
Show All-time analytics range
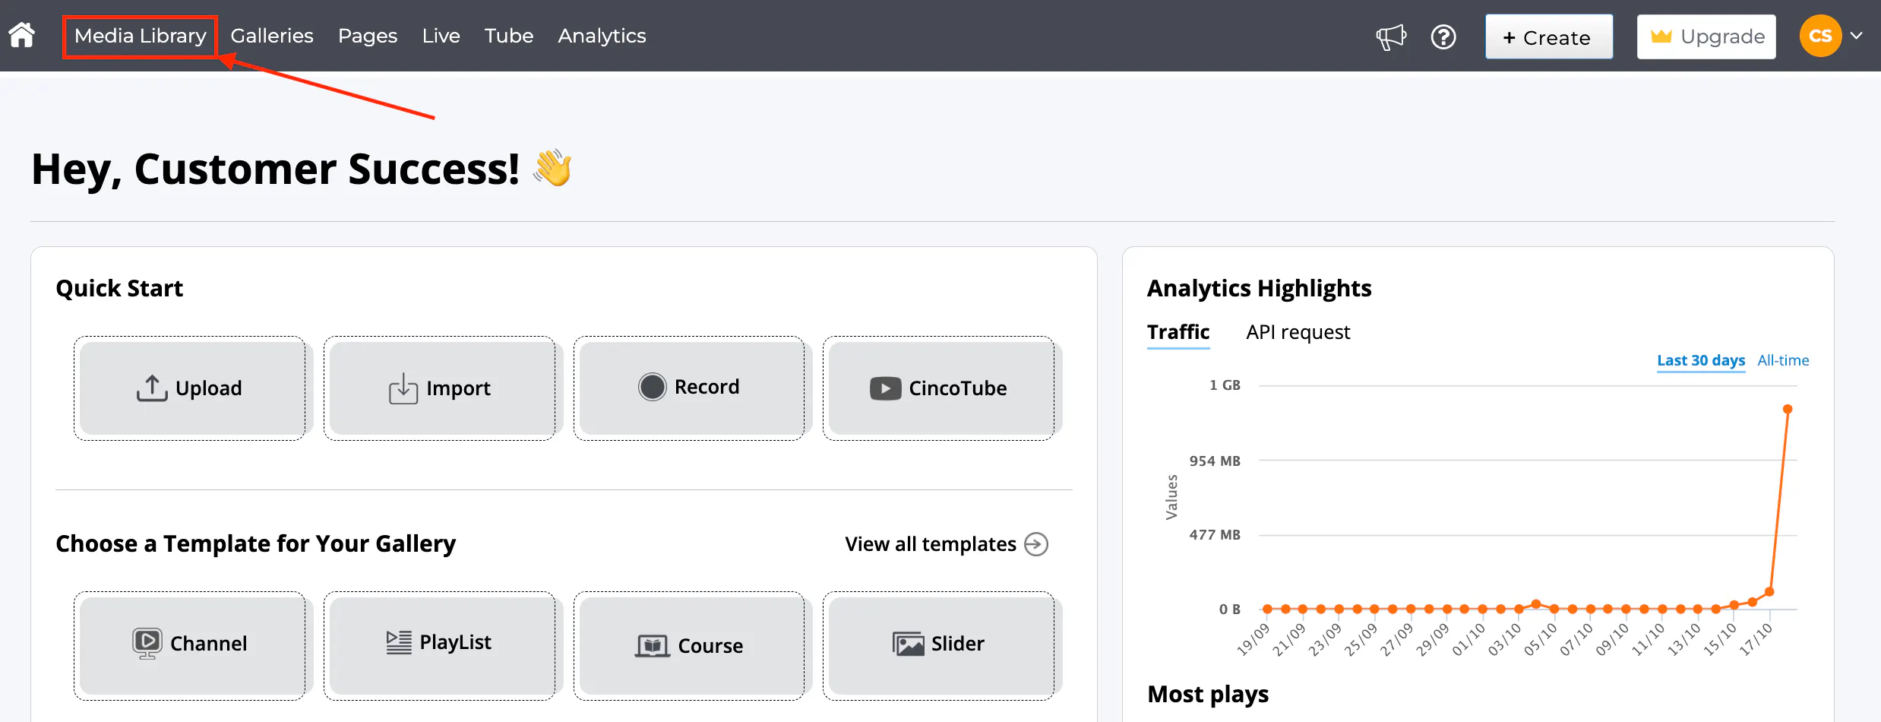pyautogui.click(x=1783, y=360)
